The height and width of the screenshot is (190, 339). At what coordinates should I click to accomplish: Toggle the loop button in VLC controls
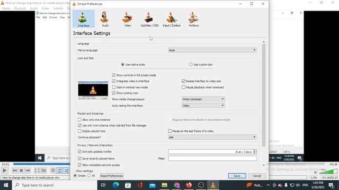[60, 170]
